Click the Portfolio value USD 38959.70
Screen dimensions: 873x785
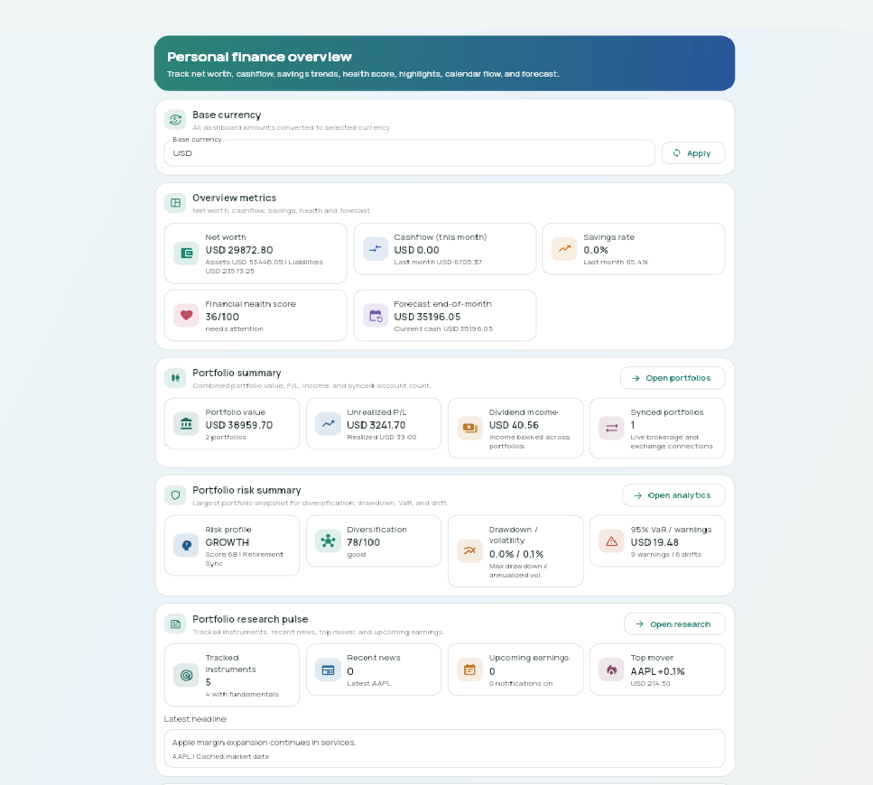pos(239,425)
